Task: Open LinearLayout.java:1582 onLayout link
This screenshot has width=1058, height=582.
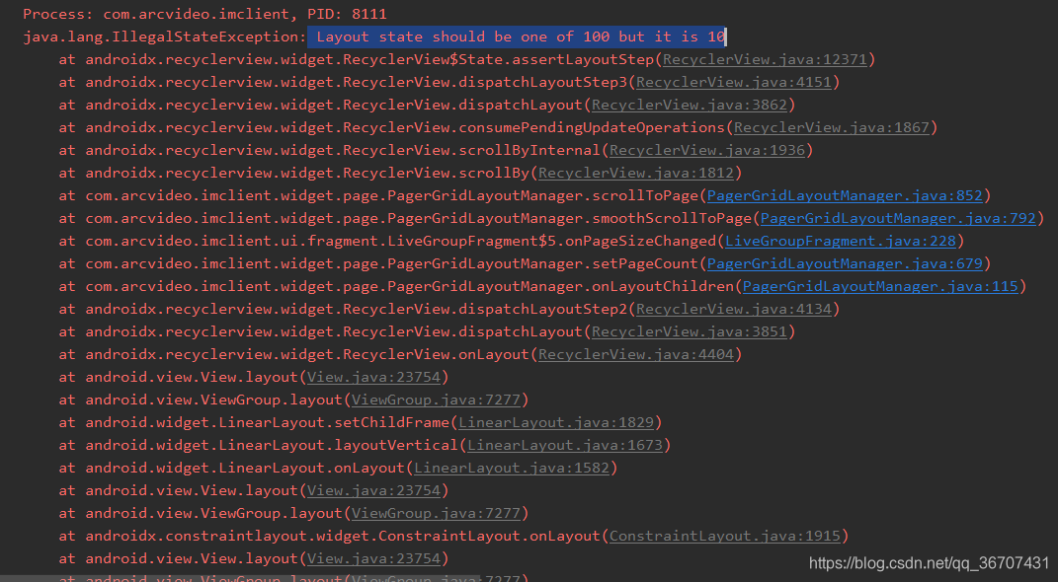Action: (x=512, y=469)
